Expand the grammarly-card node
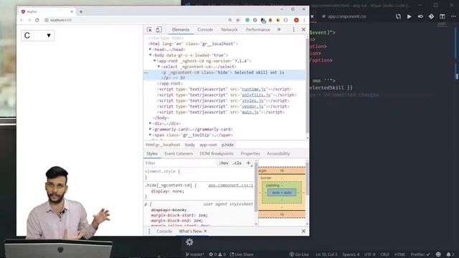The image size is (459, 258). [150, 129]
